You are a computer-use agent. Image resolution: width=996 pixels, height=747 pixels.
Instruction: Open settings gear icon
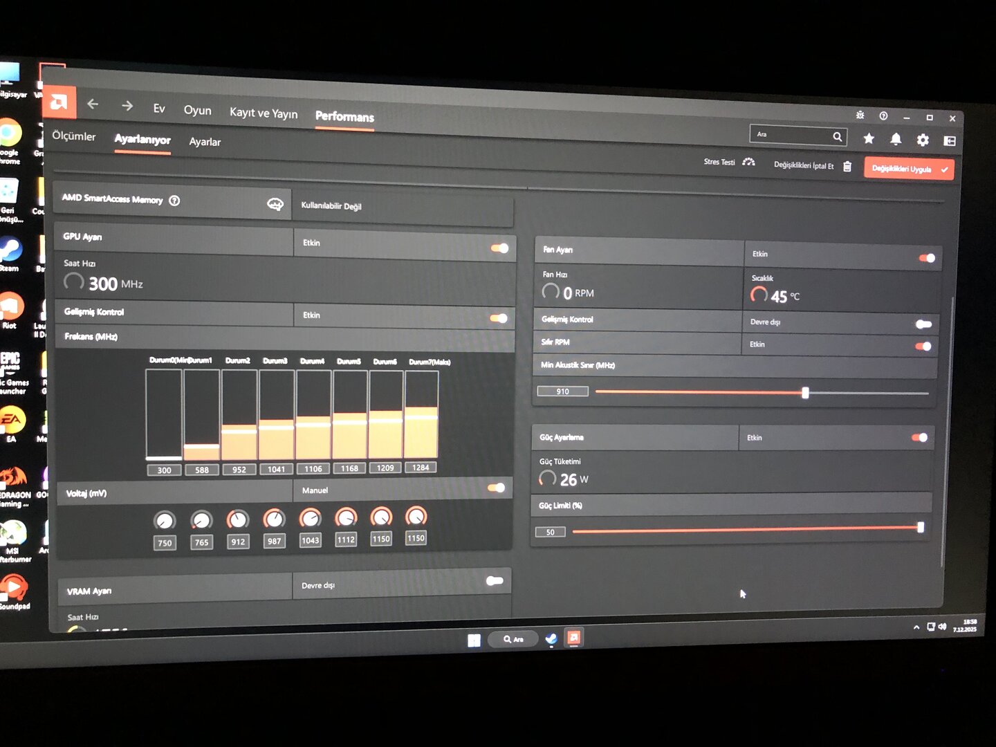point(923,140)
